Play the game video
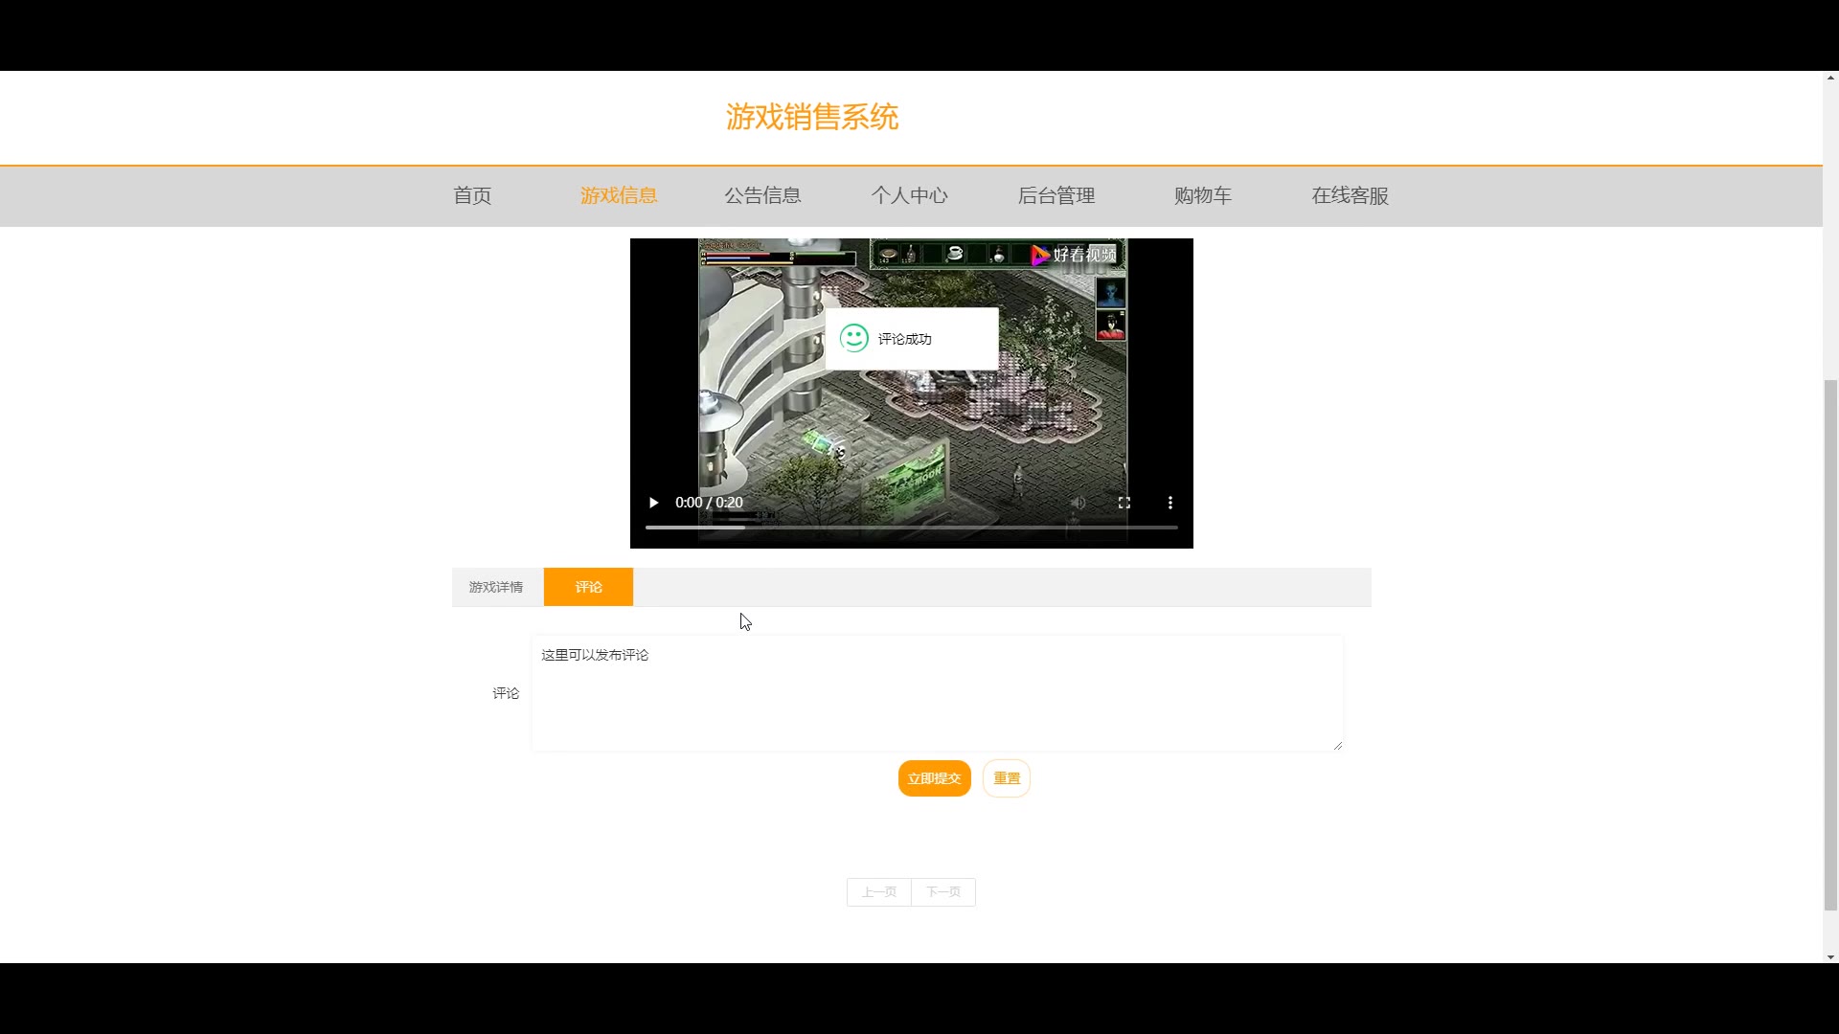 click(654, 503)
